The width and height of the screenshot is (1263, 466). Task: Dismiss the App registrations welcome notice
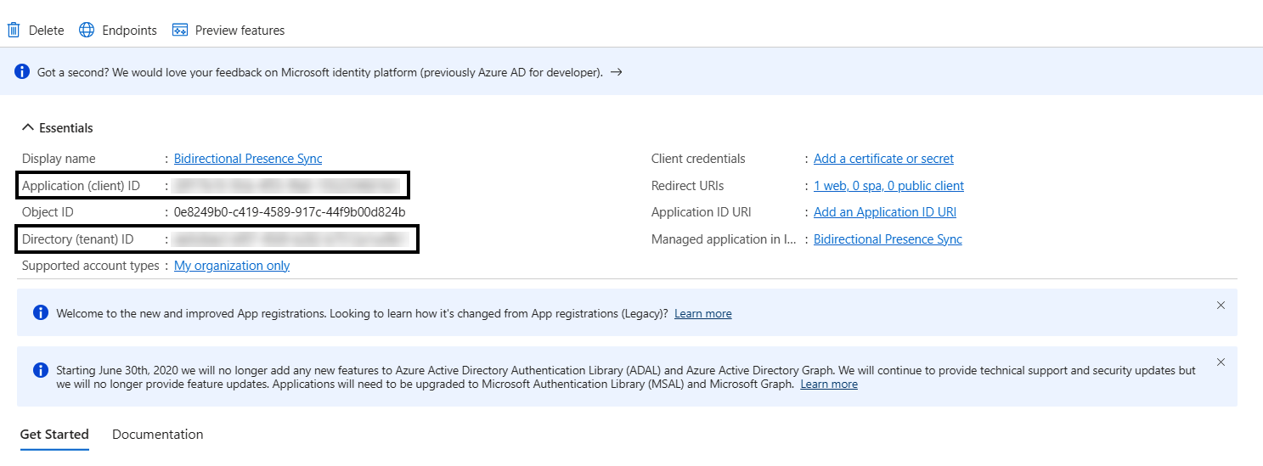coord(1221,306)
